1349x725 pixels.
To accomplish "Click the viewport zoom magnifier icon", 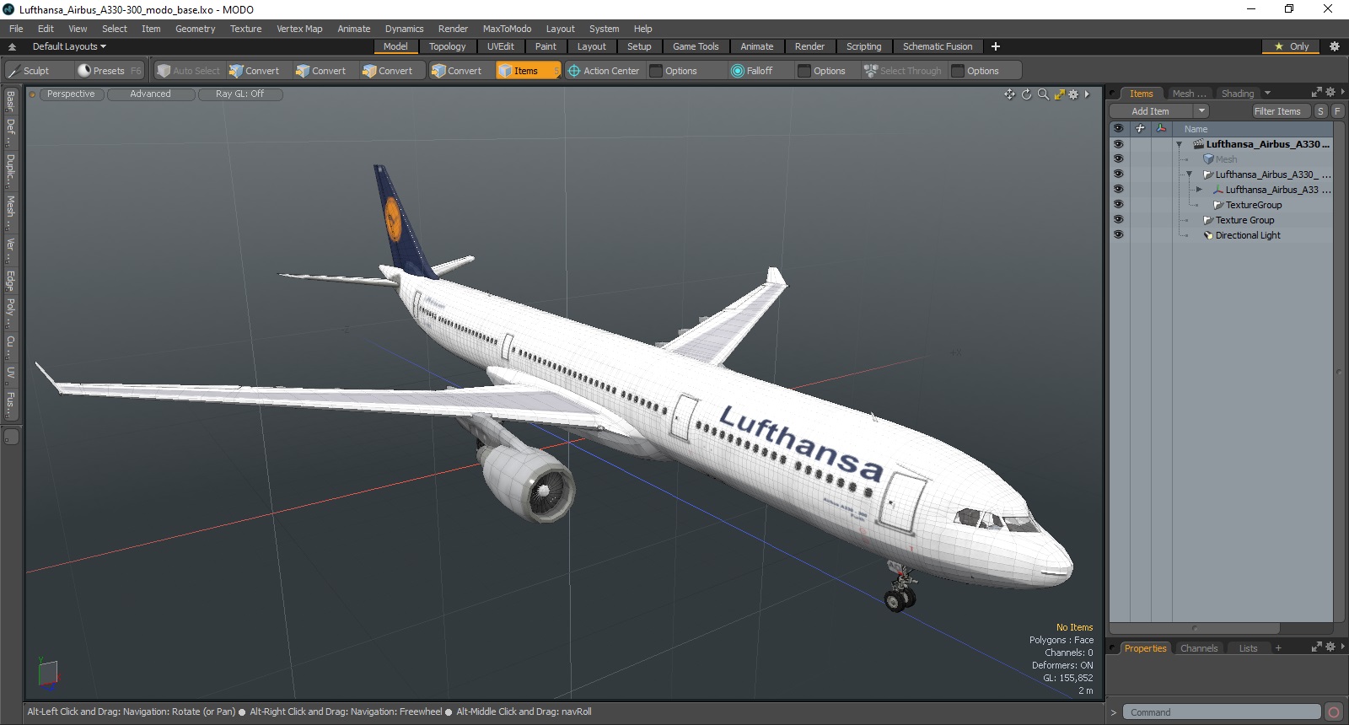I will pyautogui.click(x=1043, y=94).
